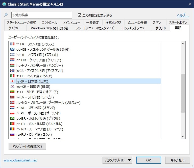Click the language list scrollbar thumb
The height and width of the screenshot is (168, 194).
183,93
